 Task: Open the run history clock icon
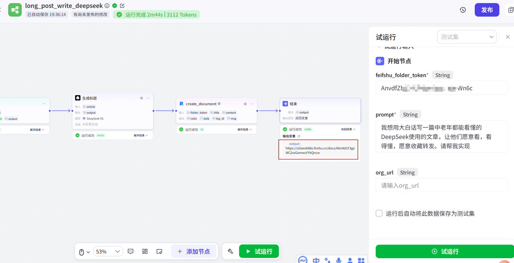click(463, 10)
